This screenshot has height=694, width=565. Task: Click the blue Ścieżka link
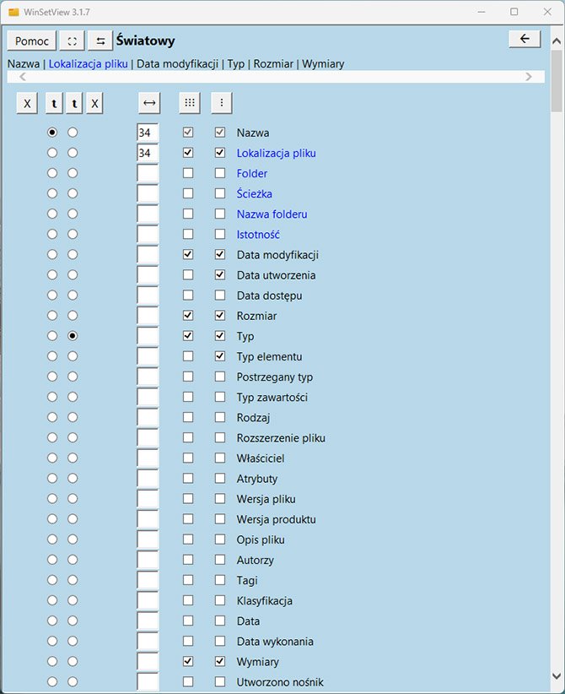(254, 194)
